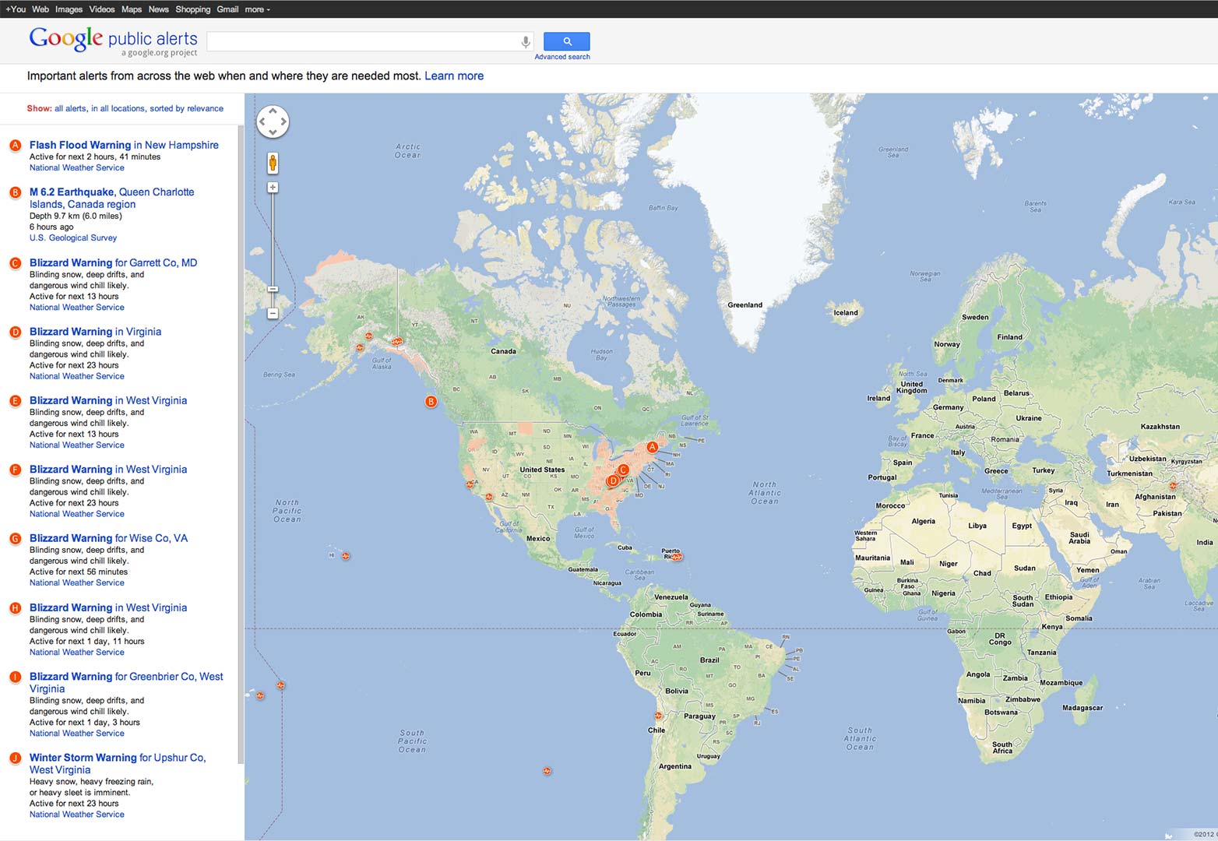Click the microphone voice search icon
This screenshot has height=841, width=1218.
(x=526, y=41)
